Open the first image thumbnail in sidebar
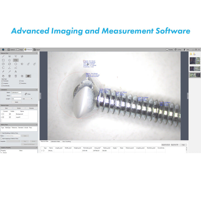Image resolution: width=201 pixels, height=201 pixels. (x=195, y=61)
